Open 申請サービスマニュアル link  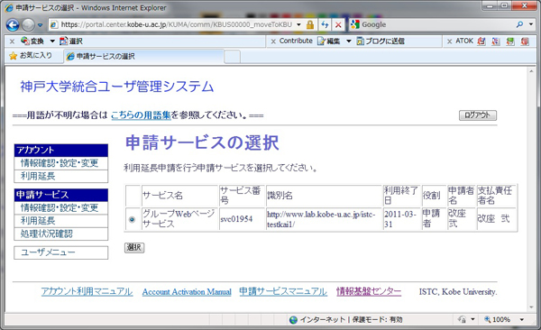click(283, 291)
